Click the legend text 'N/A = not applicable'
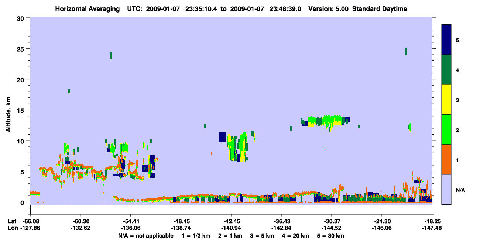Image resolution: width=480 pixels, height=246 pixels. [x=146, y=236]
